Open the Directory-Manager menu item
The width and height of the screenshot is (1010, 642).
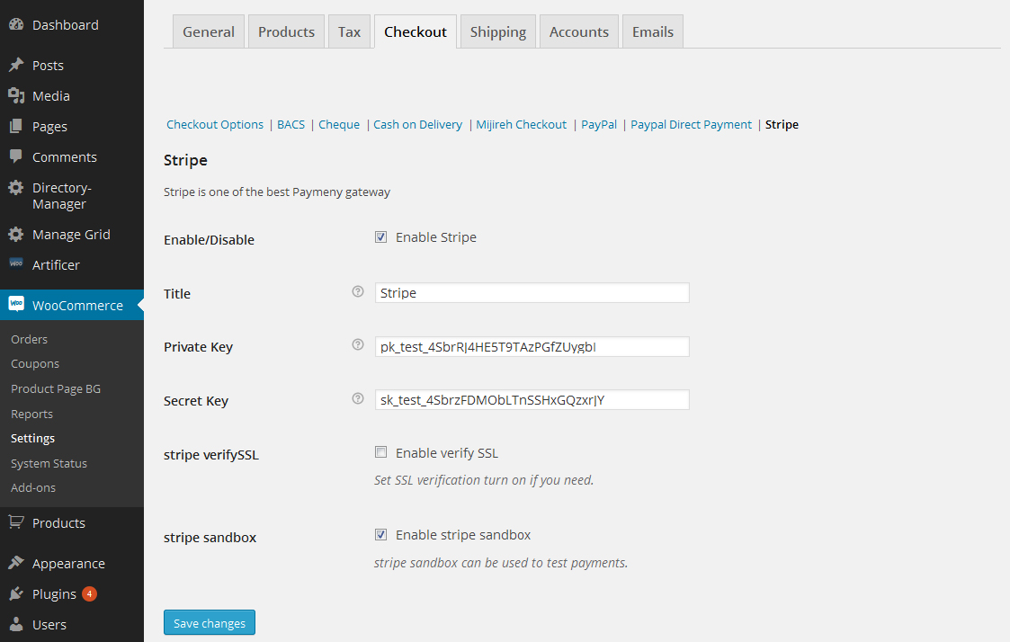(x=71, y=196)
